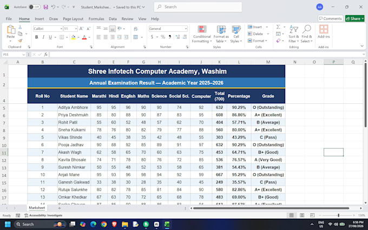Open the Comments pane

click(331, 18)
